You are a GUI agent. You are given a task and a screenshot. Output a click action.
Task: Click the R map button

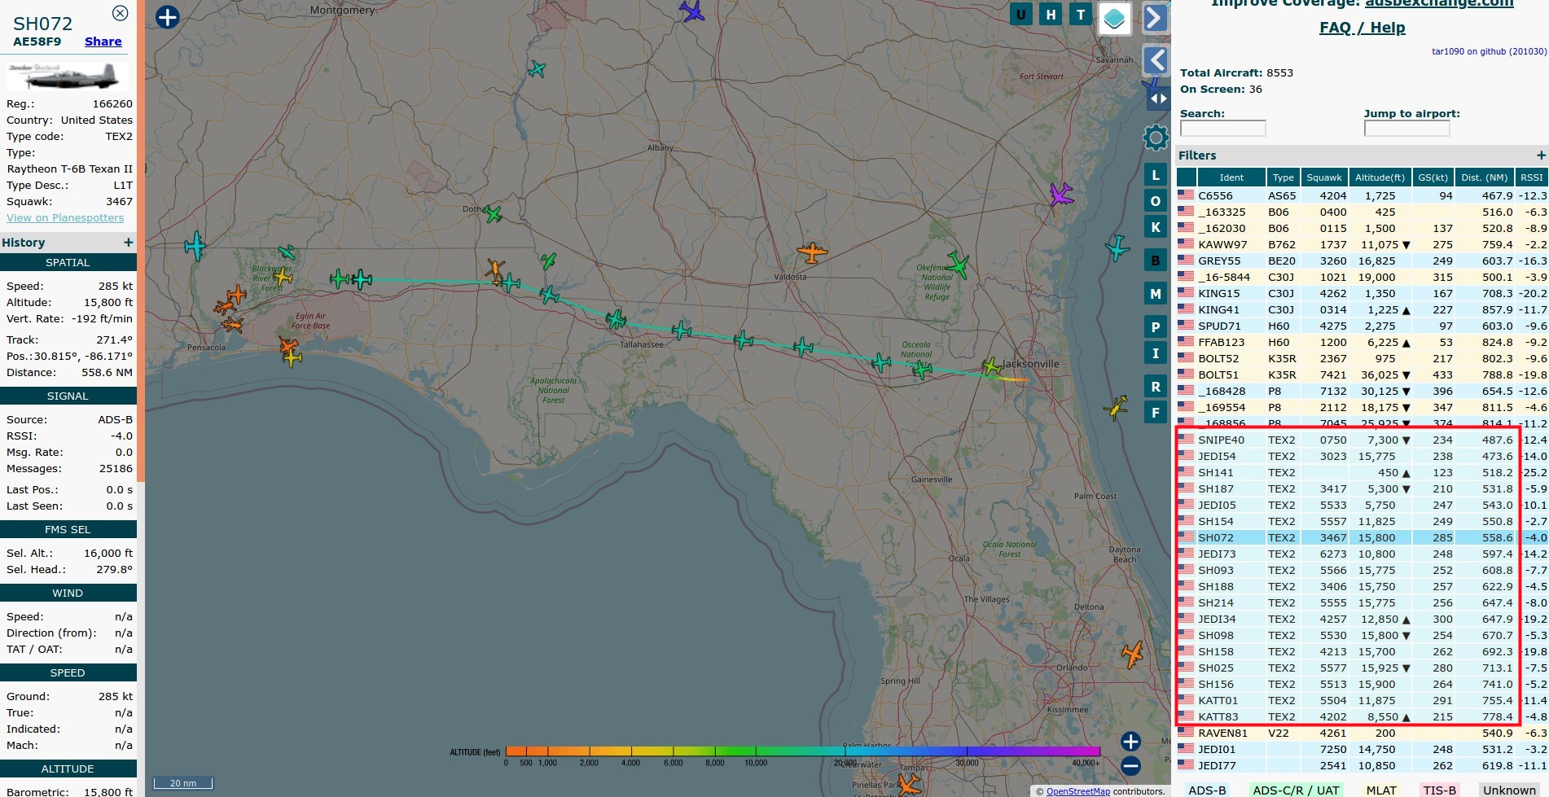click(1155, 387)
